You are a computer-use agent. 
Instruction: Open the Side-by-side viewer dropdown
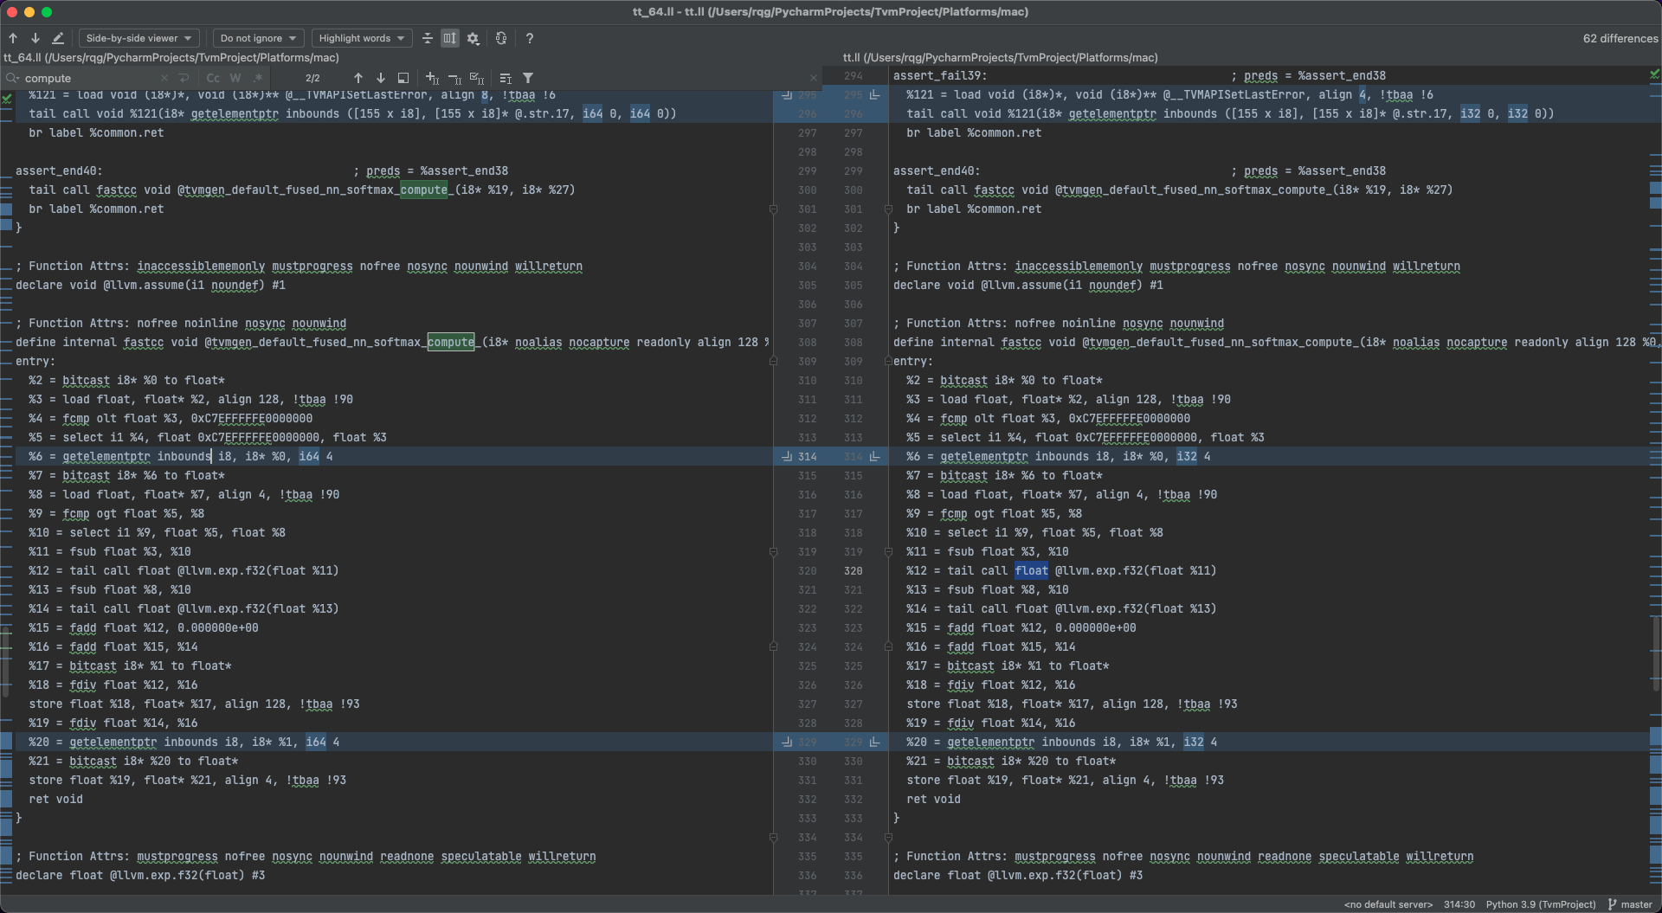pos(138,38)
